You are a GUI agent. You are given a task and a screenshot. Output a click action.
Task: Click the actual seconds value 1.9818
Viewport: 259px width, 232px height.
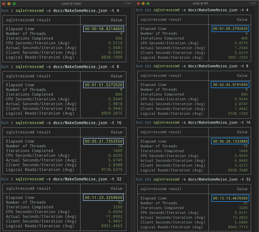[x=115, y=104]
